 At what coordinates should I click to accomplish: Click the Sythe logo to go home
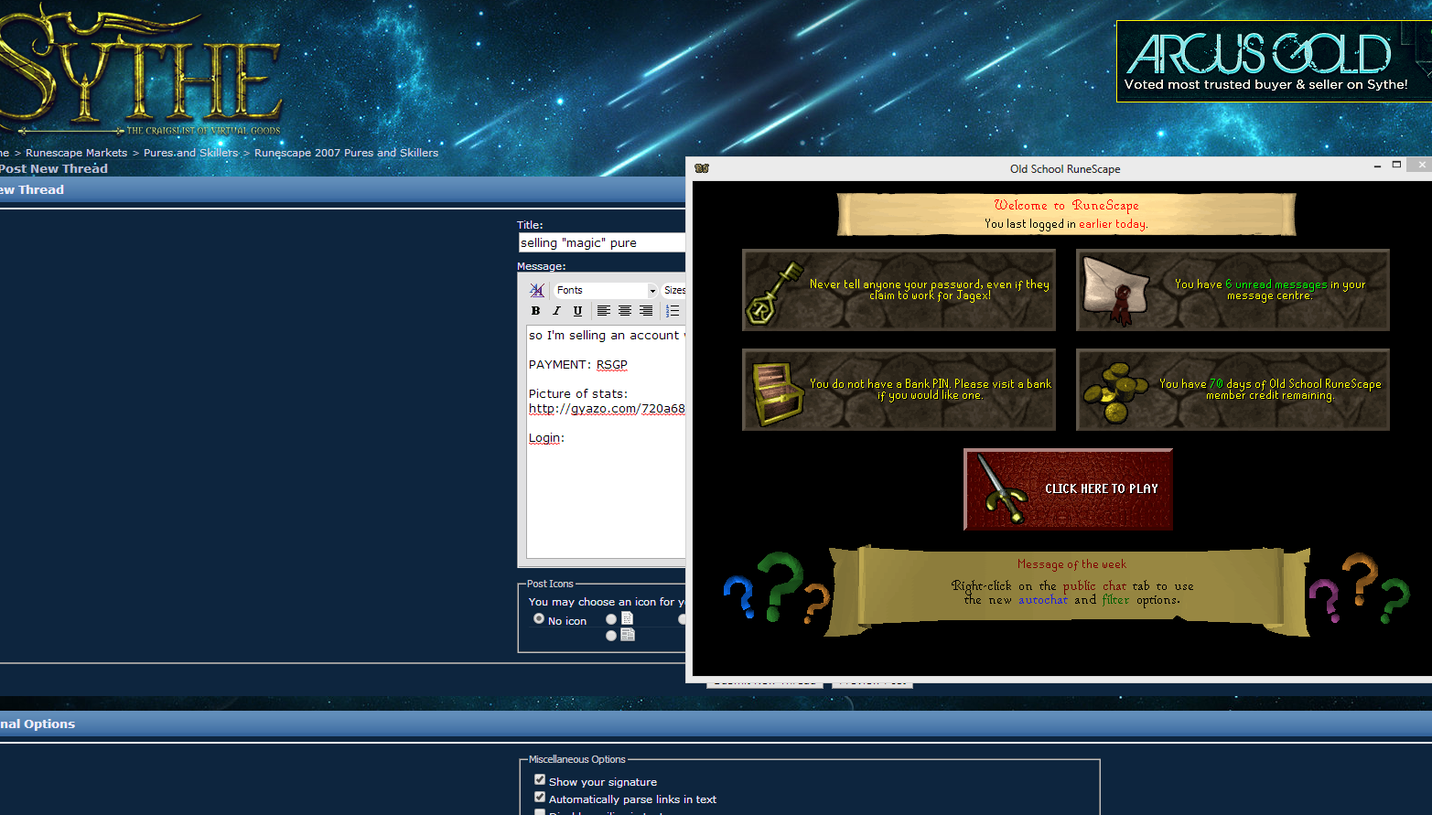(140, 71)
